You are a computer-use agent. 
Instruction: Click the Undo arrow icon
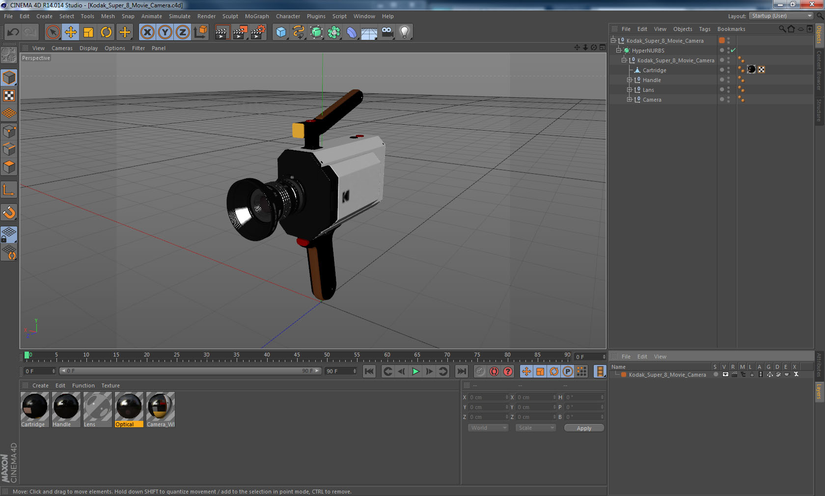[13, 32]
